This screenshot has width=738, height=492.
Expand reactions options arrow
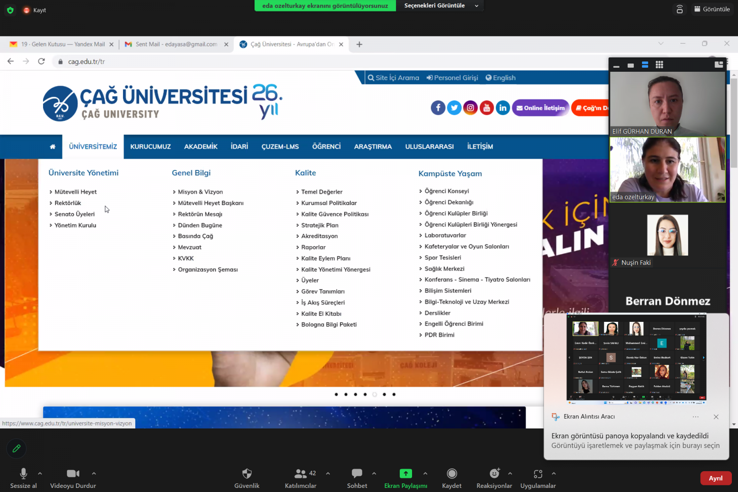(x=510, y=473)
